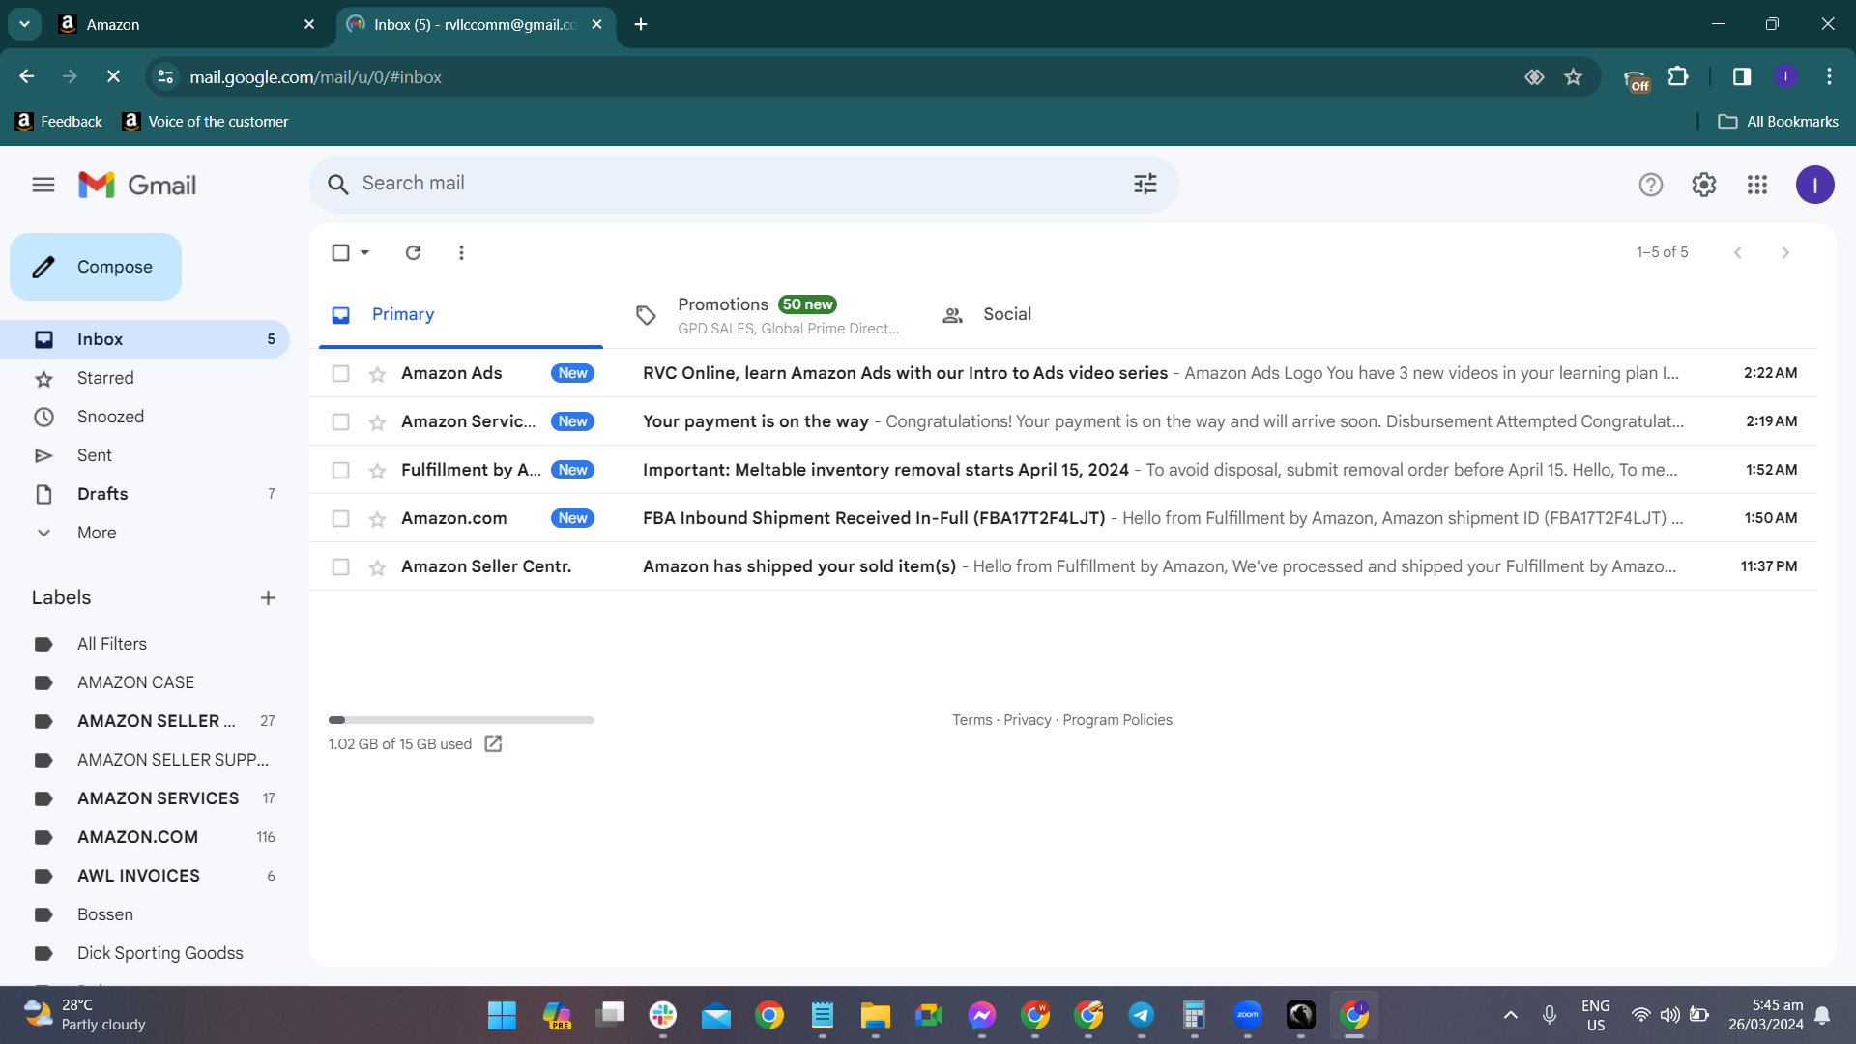This screenshot has width=1856, height=1044.
Task: Go back to the previous page
Action: pyautogui.click(x=27, y=76)
